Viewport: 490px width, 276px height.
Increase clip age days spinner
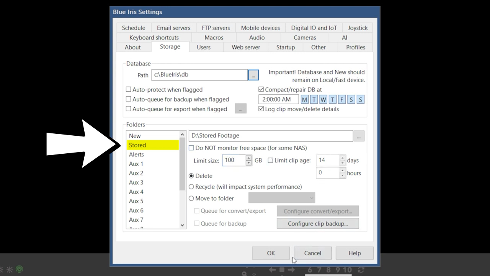343,158
